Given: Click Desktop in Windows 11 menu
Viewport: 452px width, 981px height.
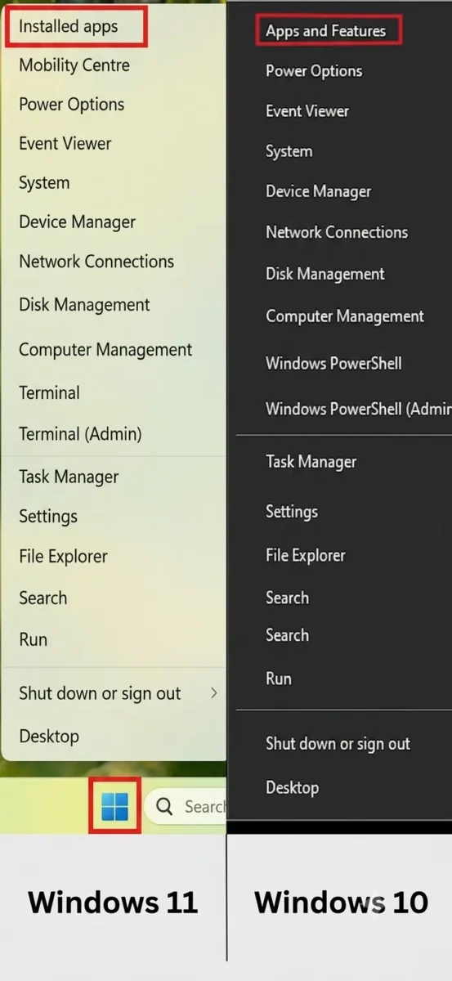Looking at the screenshot, I should point(49,737).
